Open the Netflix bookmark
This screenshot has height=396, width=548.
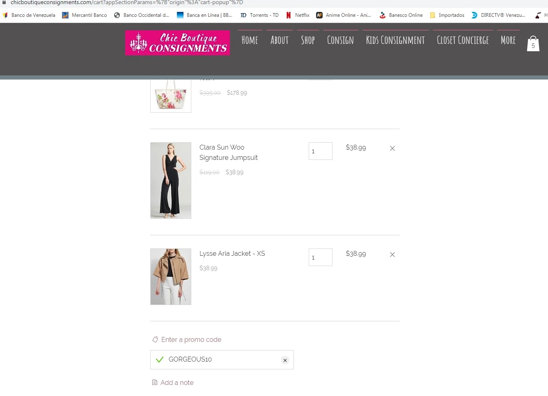pyautogui.click(x=298, y=15)
